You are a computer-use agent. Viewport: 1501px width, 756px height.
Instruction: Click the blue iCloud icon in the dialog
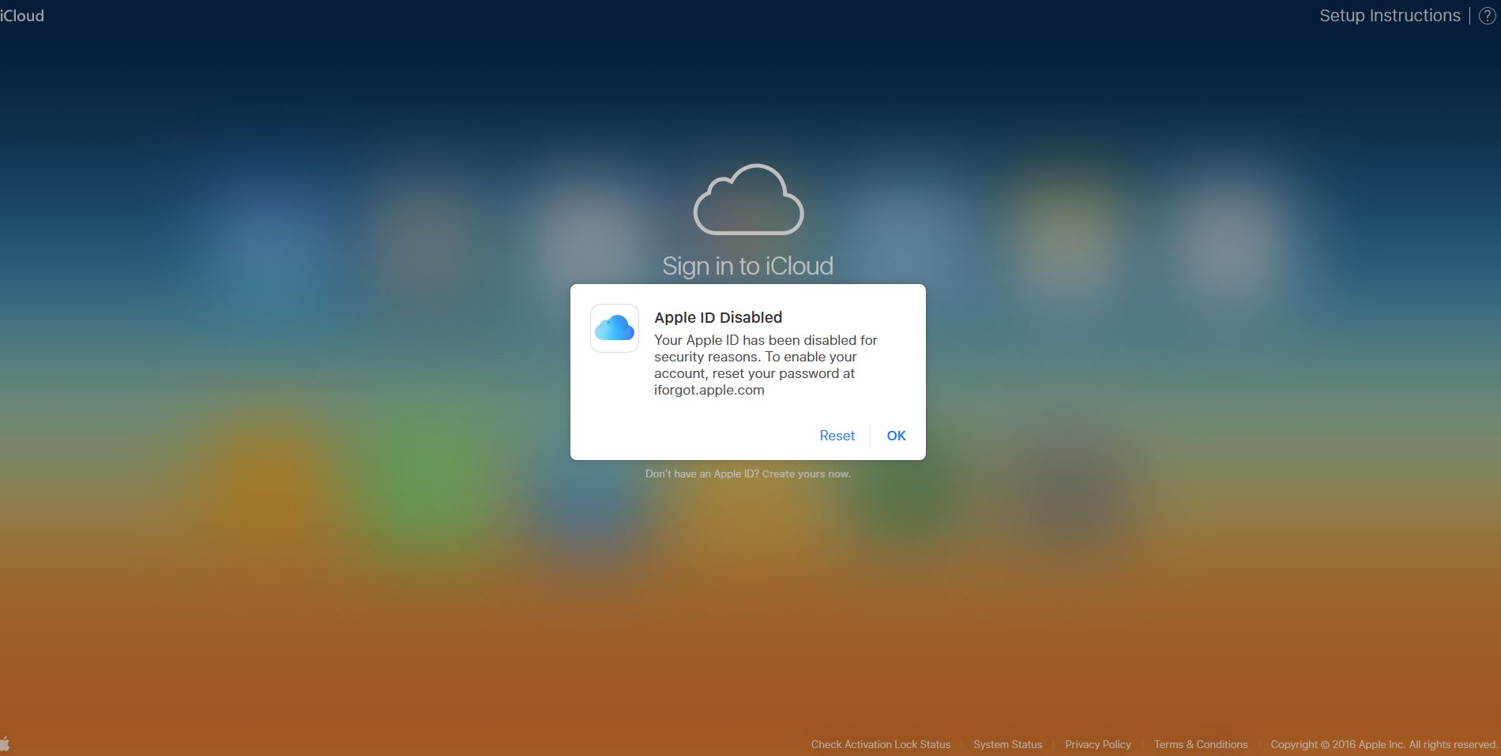pyautogui.click(x=615, y=328)
